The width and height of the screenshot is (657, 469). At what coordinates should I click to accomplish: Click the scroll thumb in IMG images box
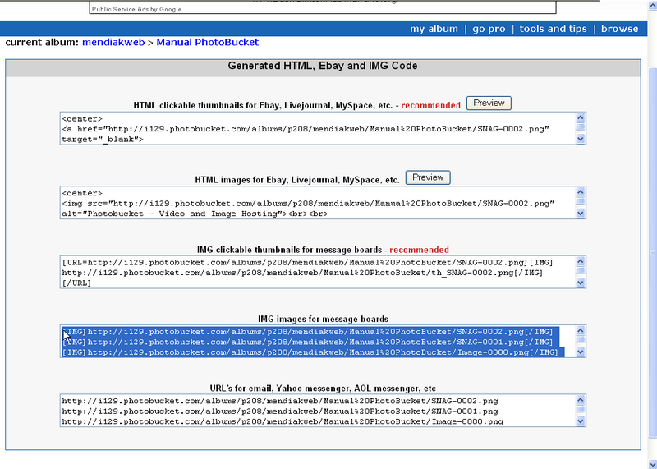(581, 340)
